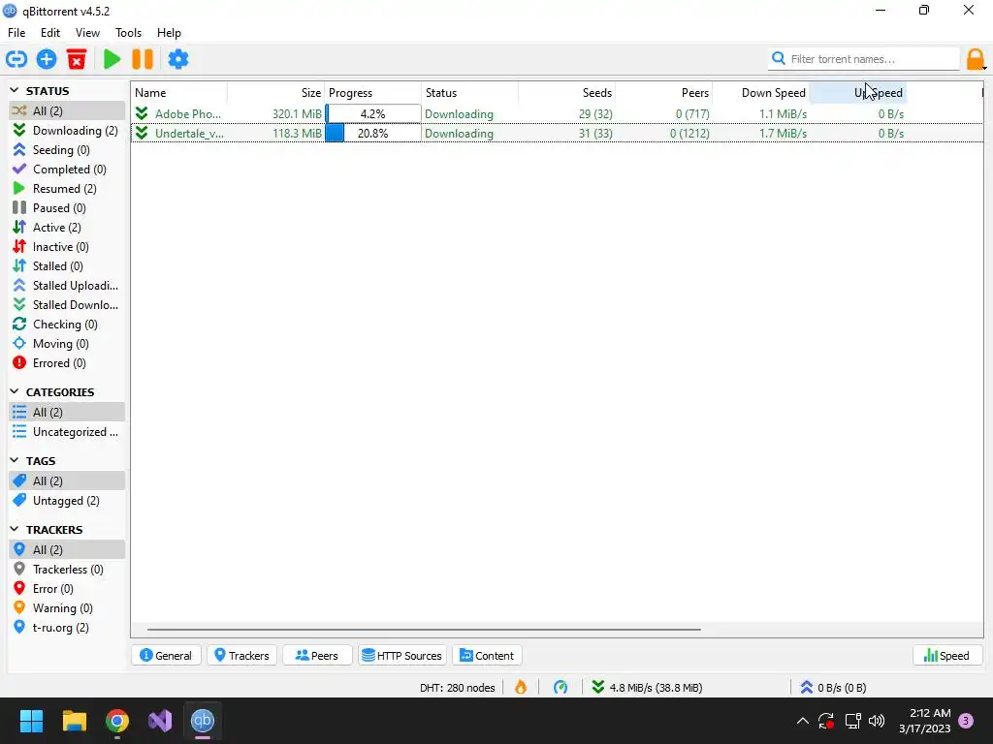Filter by Checking (0) status

coord(67,324)
